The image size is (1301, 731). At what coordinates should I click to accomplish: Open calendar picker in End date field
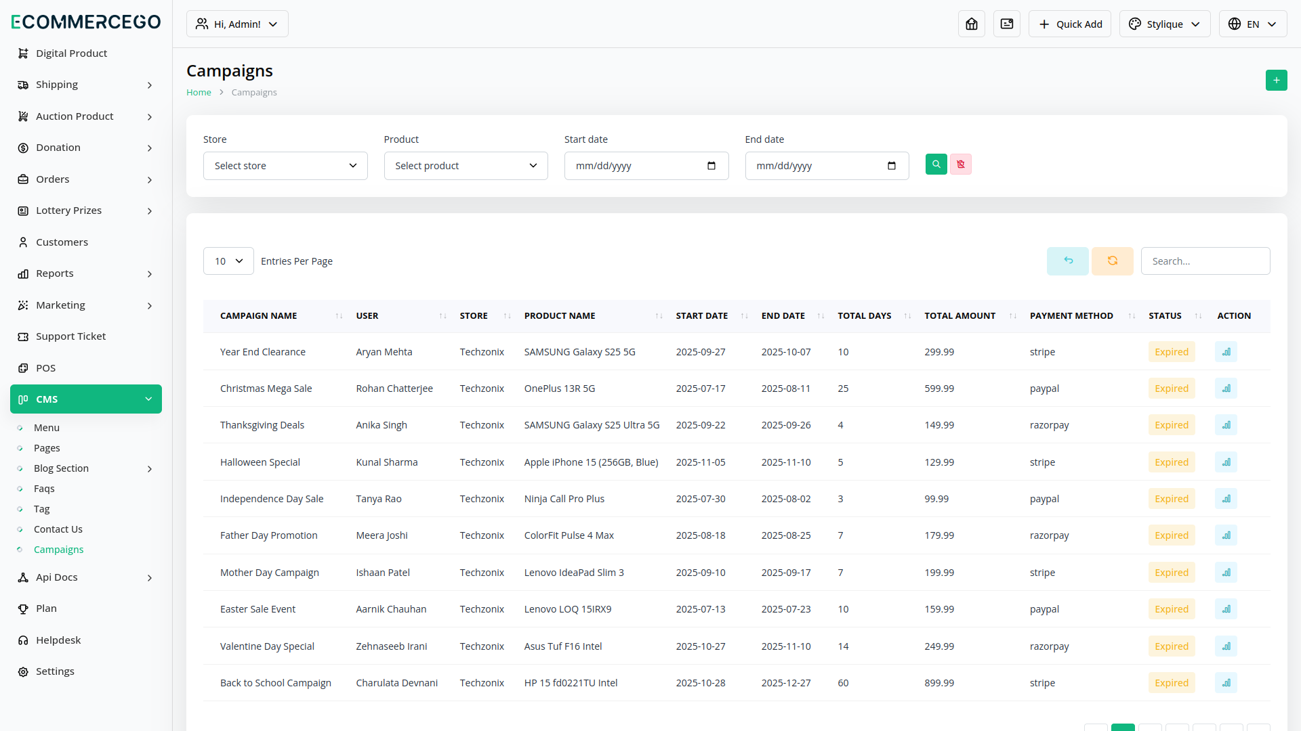(x=892, y=166)
